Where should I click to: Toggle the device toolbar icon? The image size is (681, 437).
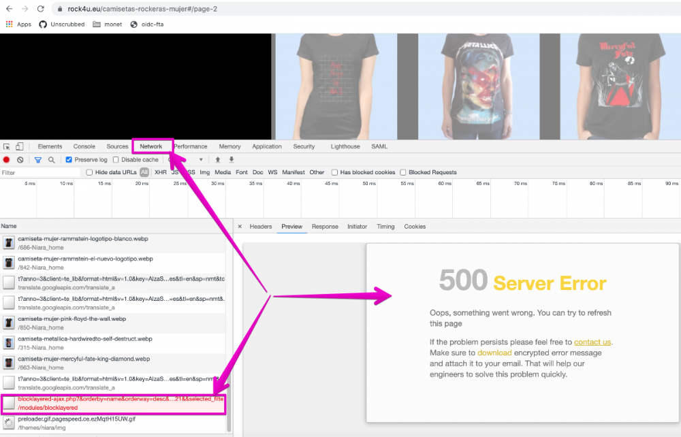click(x=20, y=146)
